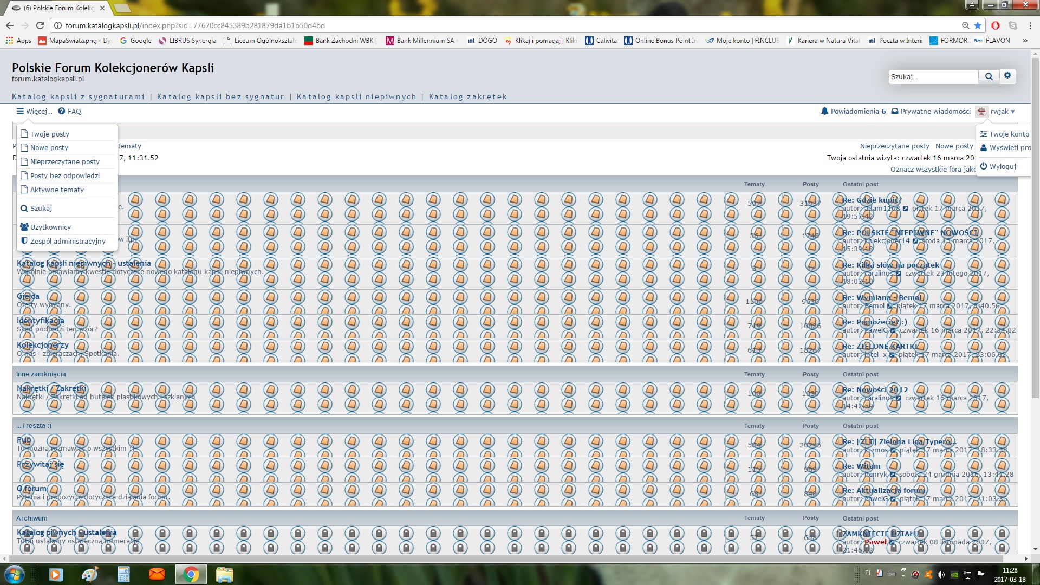Expand hidden bookmarks overflow chevron
This screenshot has height=585, width=1040.
1025,41
